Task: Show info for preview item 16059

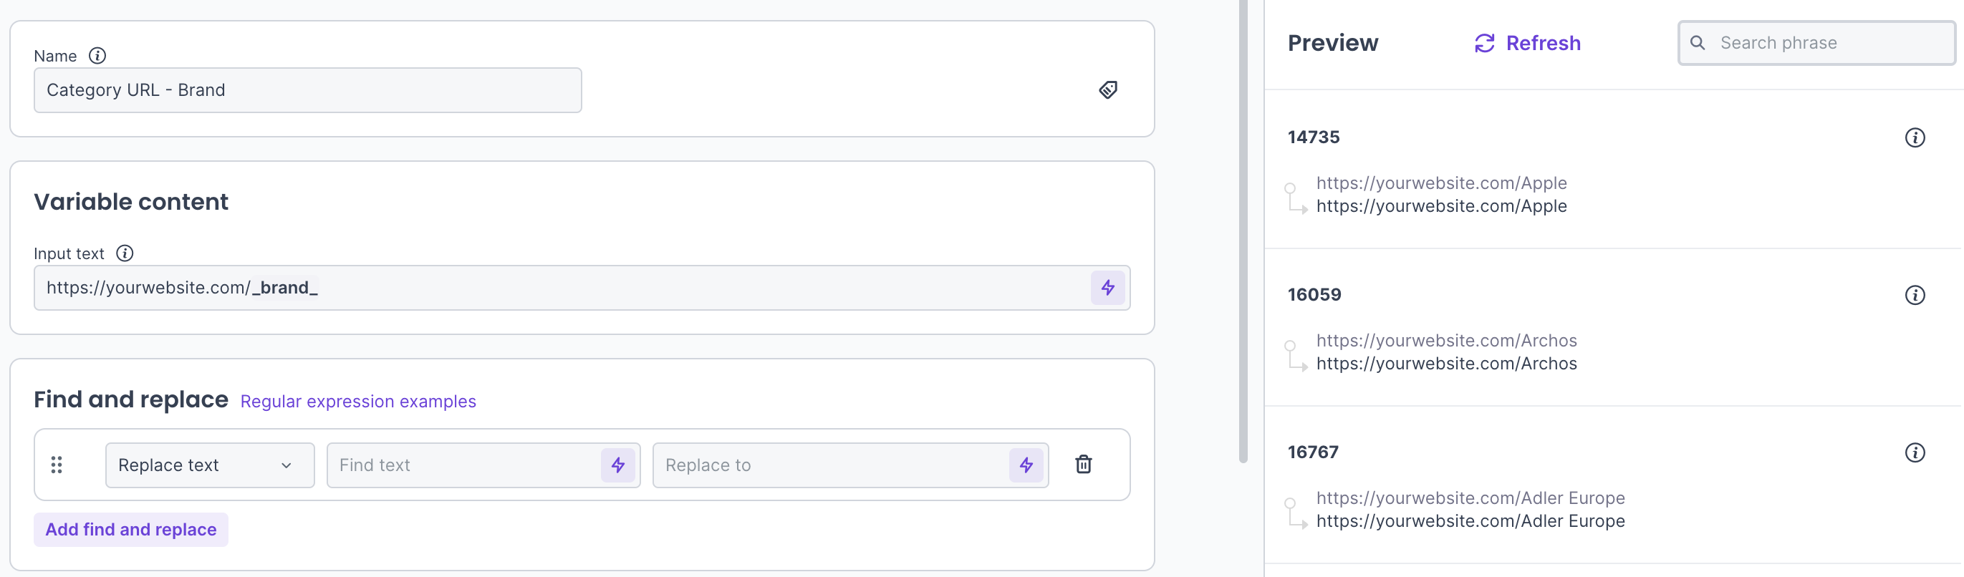Action: pos(1915,295)
